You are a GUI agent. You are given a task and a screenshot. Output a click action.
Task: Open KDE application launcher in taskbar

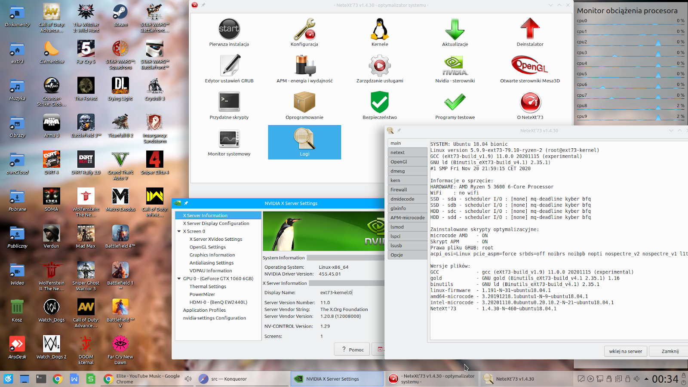click(8, 379)
